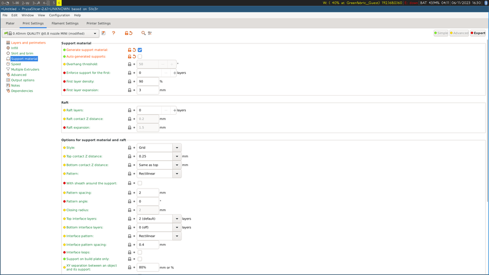
Task: Open Top interface layers dropdown
Action: 177,218
